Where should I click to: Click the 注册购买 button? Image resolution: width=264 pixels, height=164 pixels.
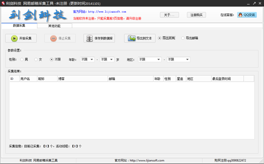coord(196,15)
